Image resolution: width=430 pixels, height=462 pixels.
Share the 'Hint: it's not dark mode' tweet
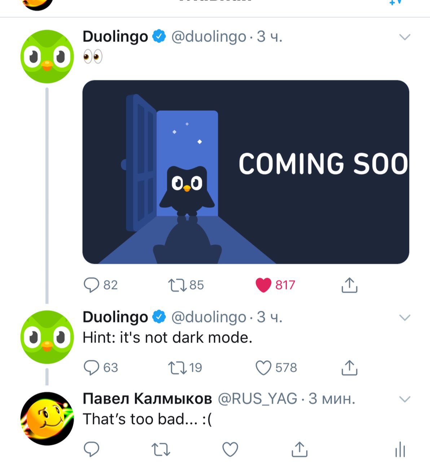click(x=349, y=367)
